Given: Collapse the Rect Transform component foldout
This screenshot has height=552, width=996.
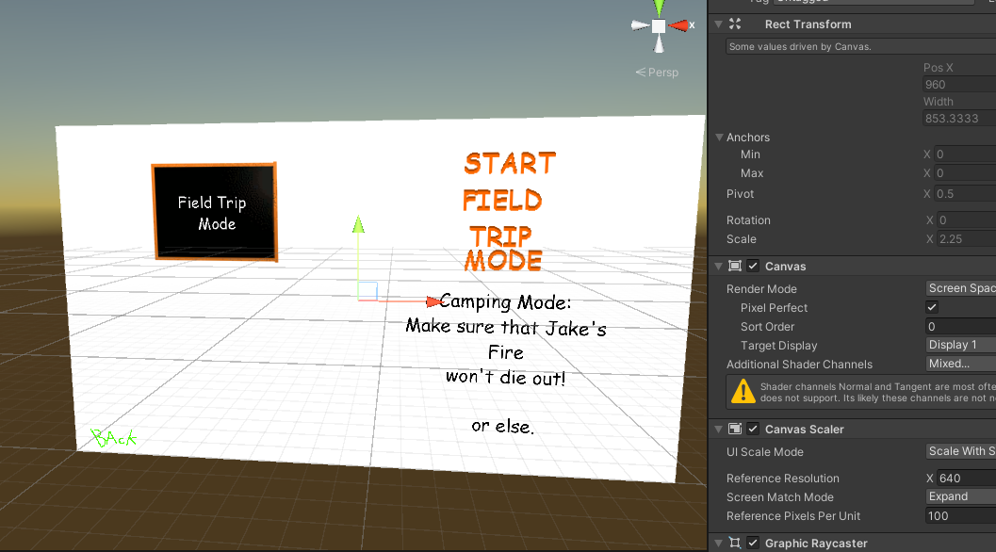Looking at the screenshot, I should click(718, 24).
